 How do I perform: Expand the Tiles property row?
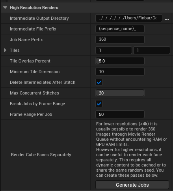click(x=5, y=50)
